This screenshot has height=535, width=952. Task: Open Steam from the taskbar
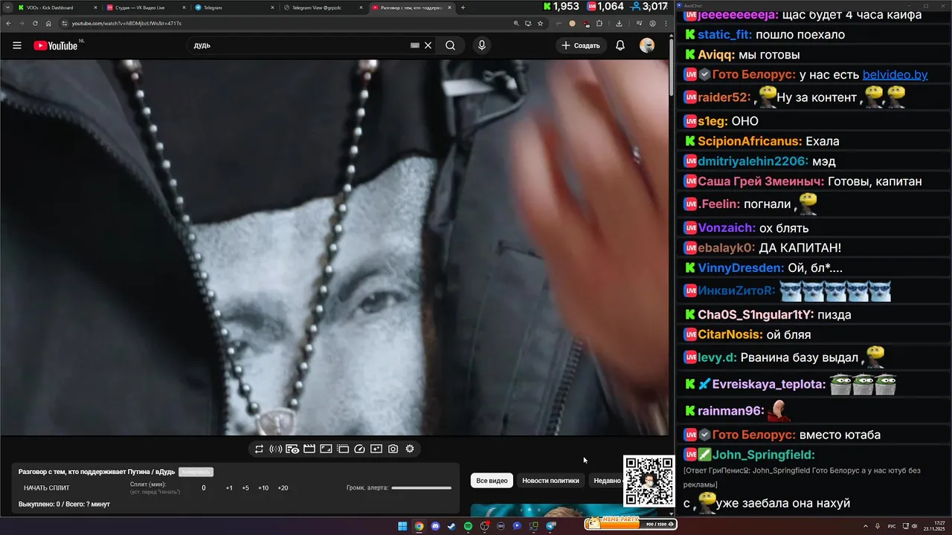point(451,526)
